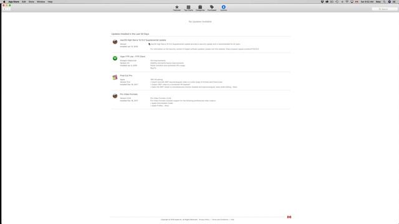The image size is (399, 224).
Task: Open the Edit menu
Action: pyautogui.click(x=24, y=2)
